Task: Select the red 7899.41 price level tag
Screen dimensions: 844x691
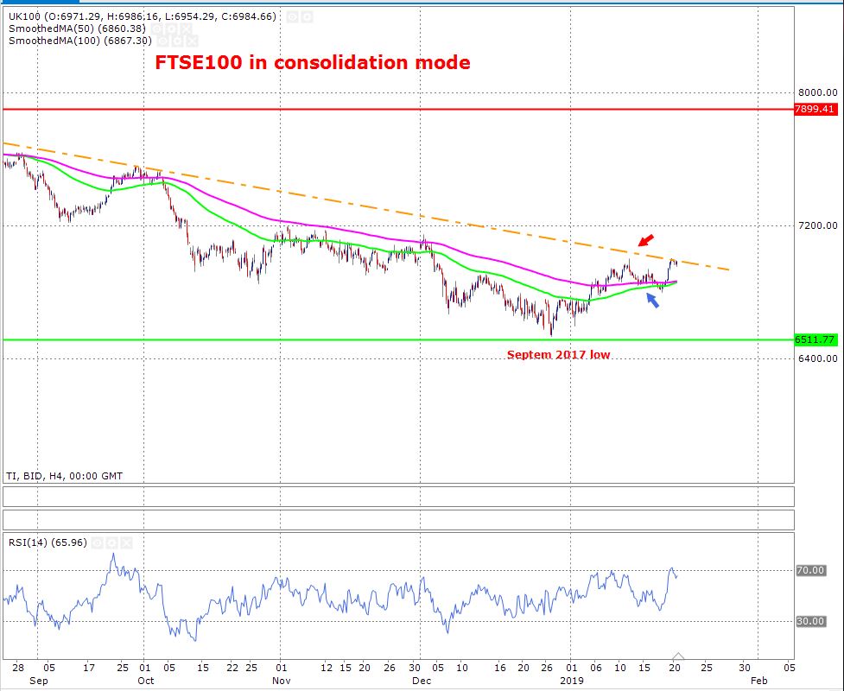Action: click(x=815, y=109)
